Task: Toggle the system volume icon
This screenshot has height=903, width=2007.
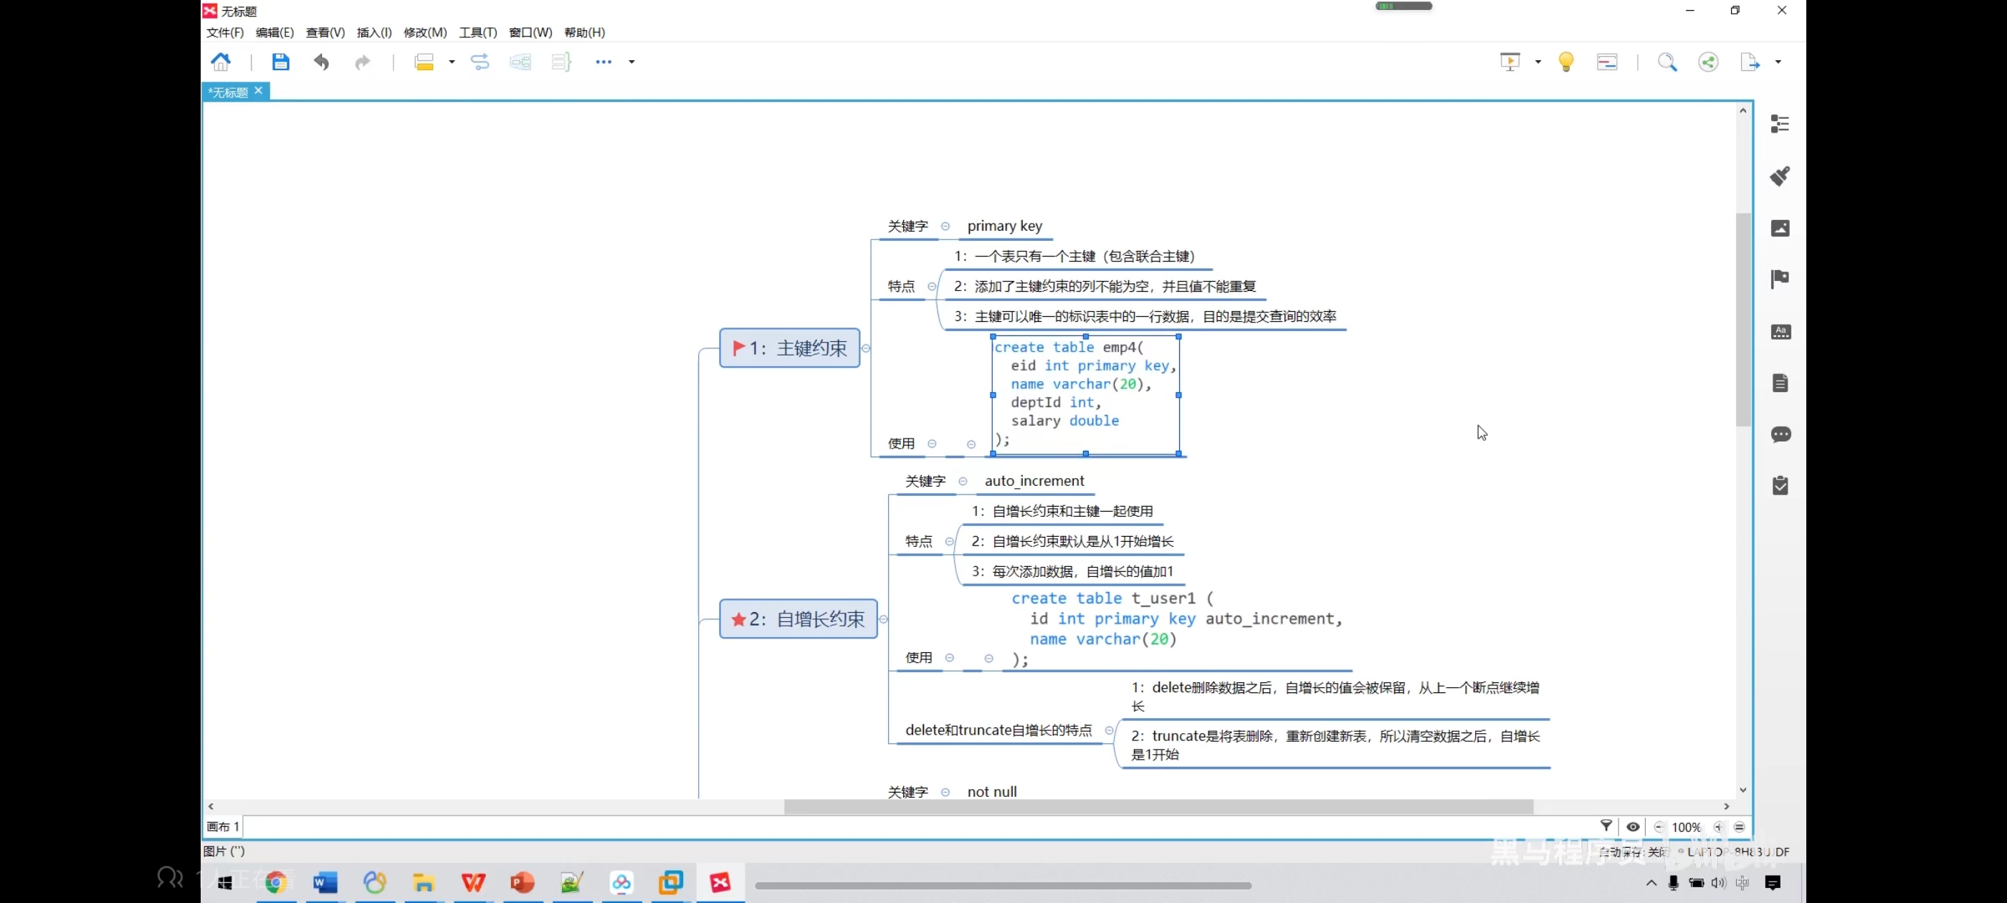Action: pyautogui.click(x=1719, y=883)
